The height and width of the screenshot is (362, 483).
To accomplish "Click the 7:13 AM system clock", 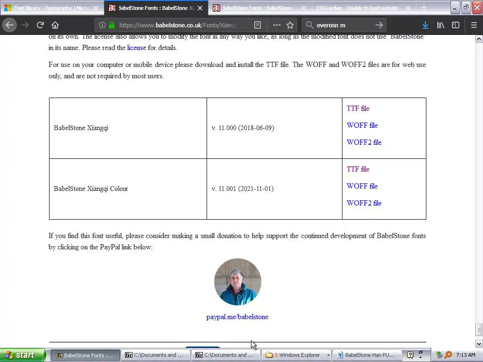I will 466,355.
